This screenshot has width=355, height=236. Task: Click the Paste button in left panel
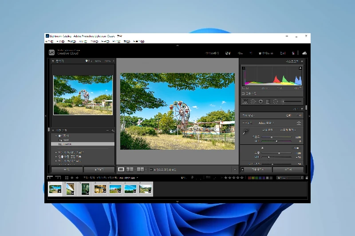99,169
